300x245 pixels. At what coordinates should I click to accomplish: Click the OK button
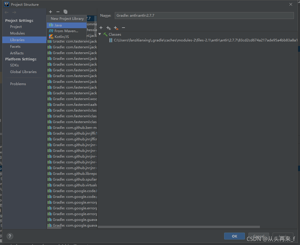point(234,236)
